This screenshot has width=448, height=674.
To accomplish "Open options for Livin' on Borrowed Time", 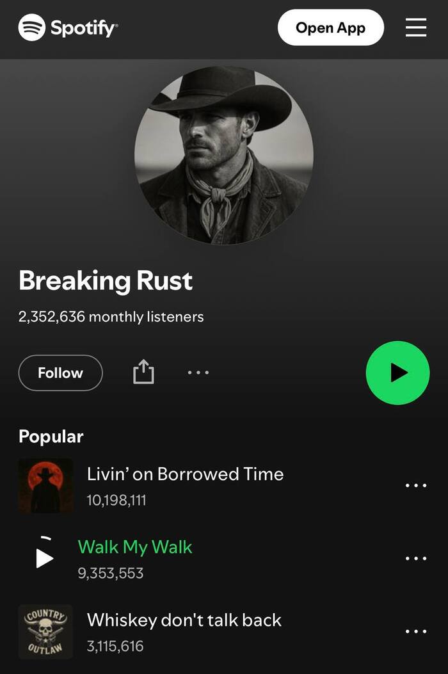I will point(416,485).
